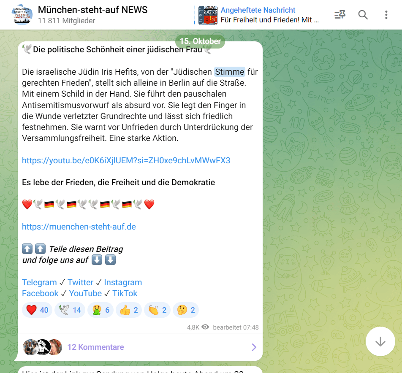Image resolution: width=402 pixels, height=373 pixels.
Task: Click the pinned message thumbnail image
Action: pyautogui.click(x=208, y=15)
